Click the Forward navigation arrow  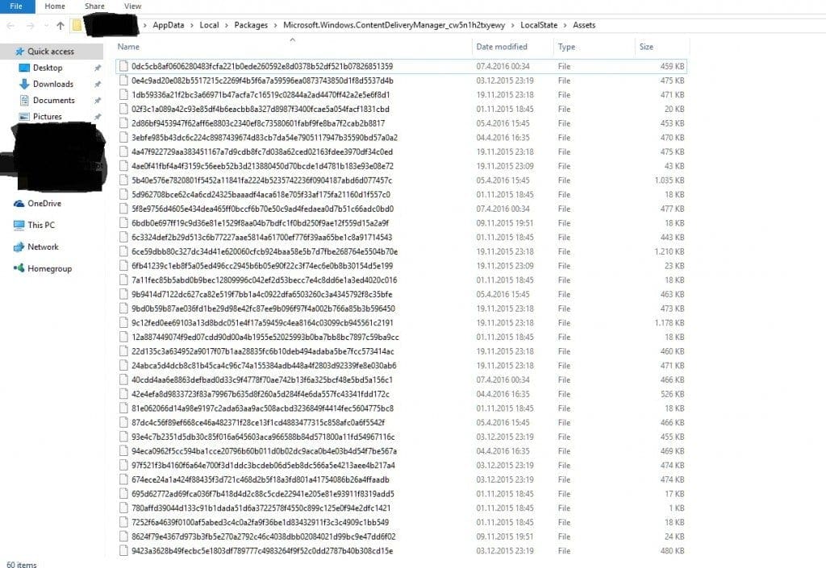31,25
